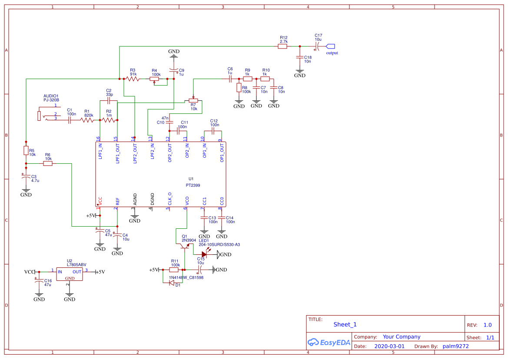Select the PT2399 IC symbol U1
508x359 pixels.
coord(161,174)
